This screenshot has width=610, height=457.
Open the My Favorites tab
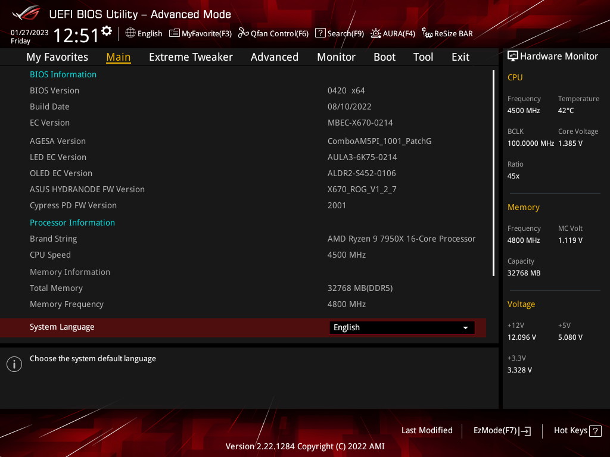(x=57, y=57)
